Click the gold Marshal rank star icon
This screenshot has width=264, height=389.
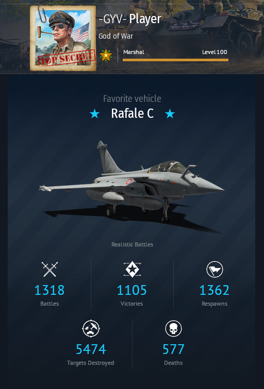[x=106, y=55]
